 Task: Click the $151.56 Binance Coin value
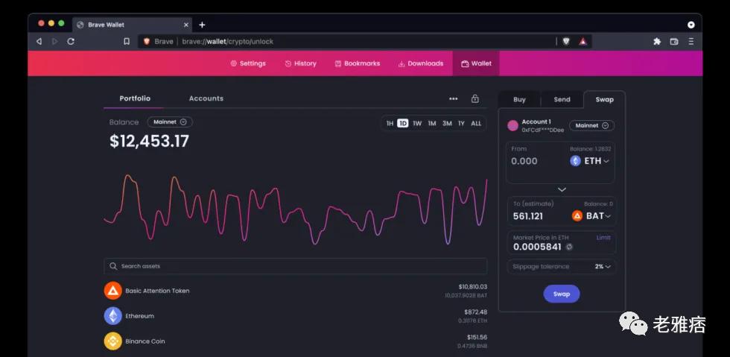pyautogui.click(x=477, y=337)
